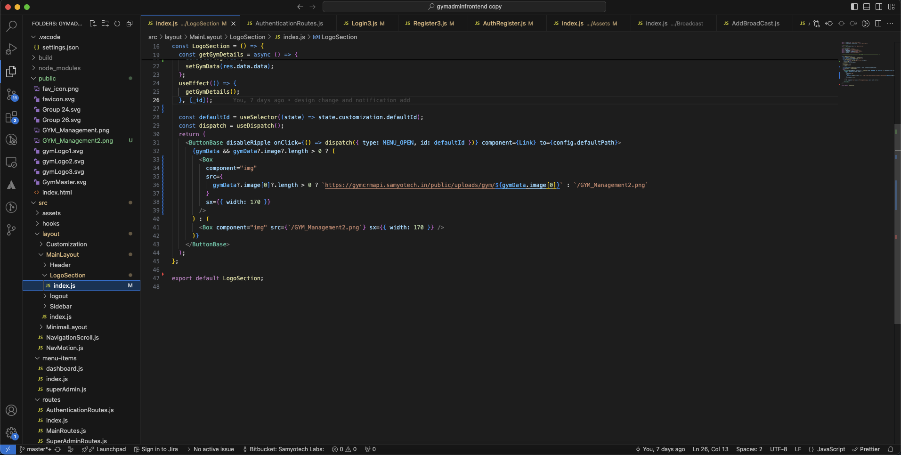Toggle the primary sidebar layout button
The image size is (901, 455).
pyautogui.click(x=854, y=7)
